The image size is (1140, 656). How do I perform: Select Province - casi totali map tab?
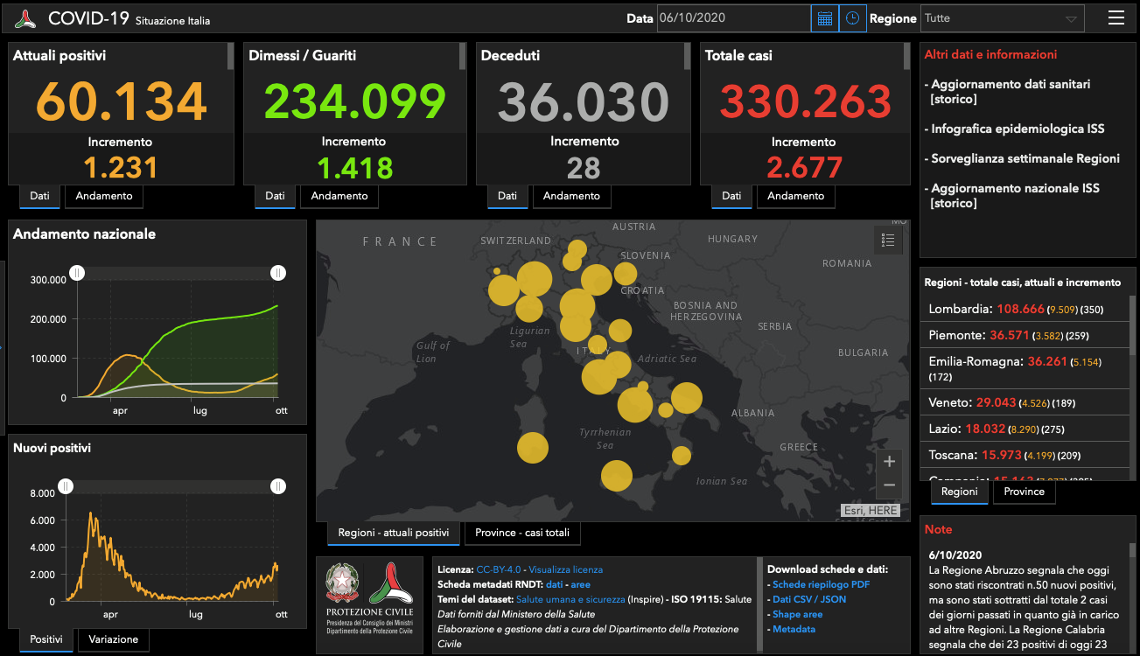[522, 533]
